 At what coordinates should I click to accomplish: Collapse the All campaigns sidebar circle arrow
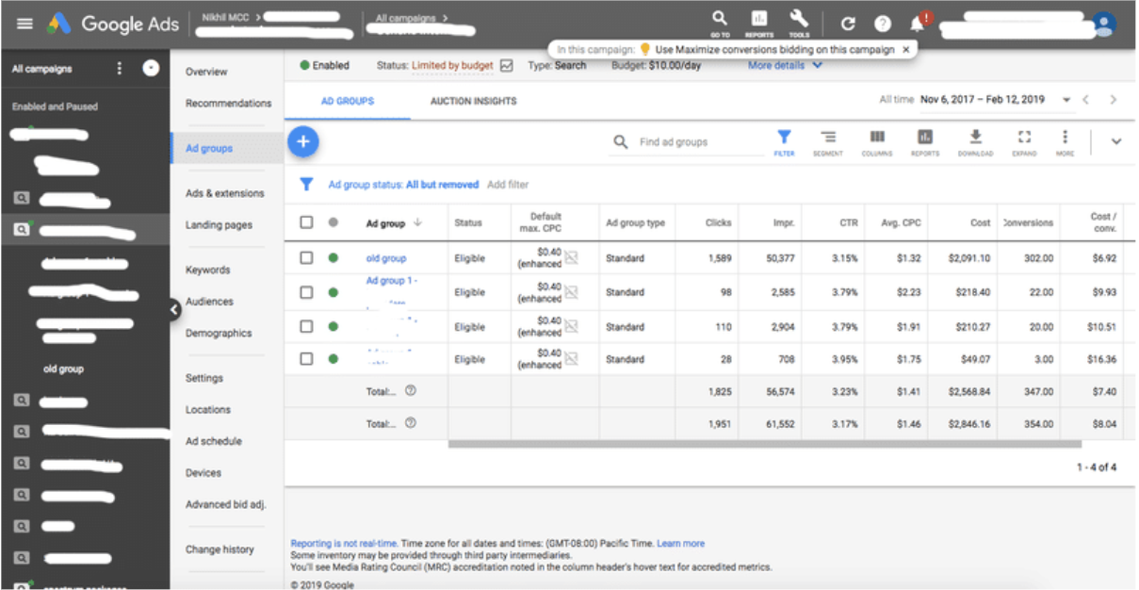[x=150, y=68]
